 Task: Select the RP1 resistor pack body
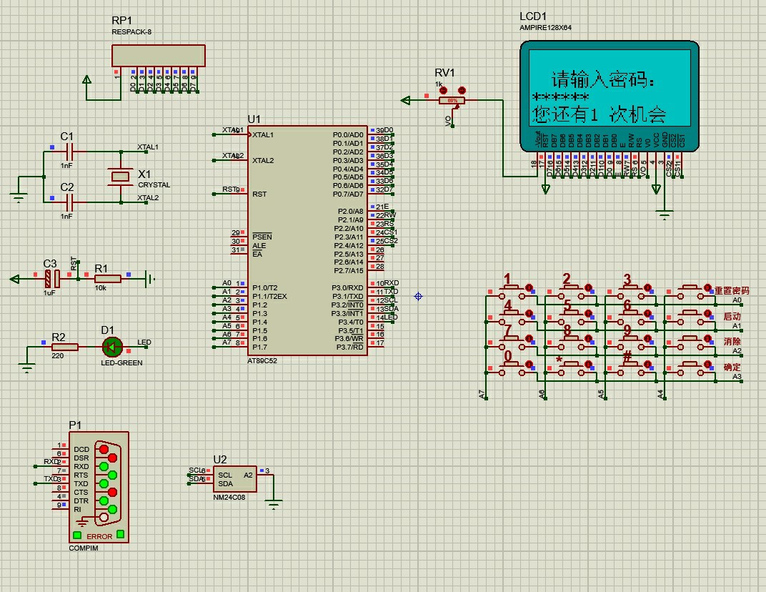coord(159,56)
